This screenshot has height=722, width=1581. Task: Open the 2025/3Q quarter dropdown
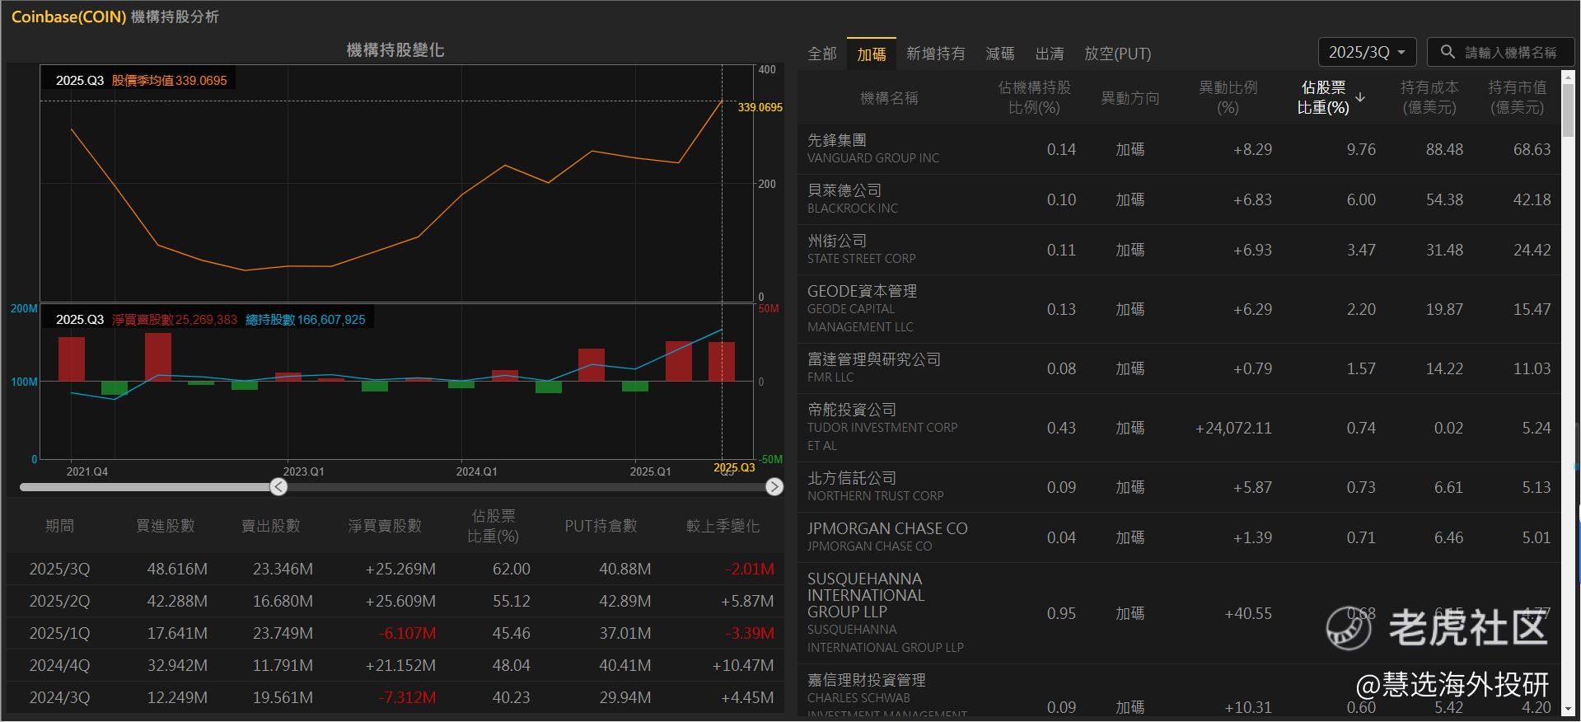(1368, 52)
